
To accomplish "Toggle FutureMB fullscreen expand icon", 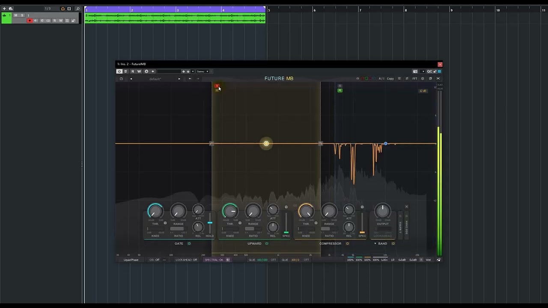I will [438, 78].
